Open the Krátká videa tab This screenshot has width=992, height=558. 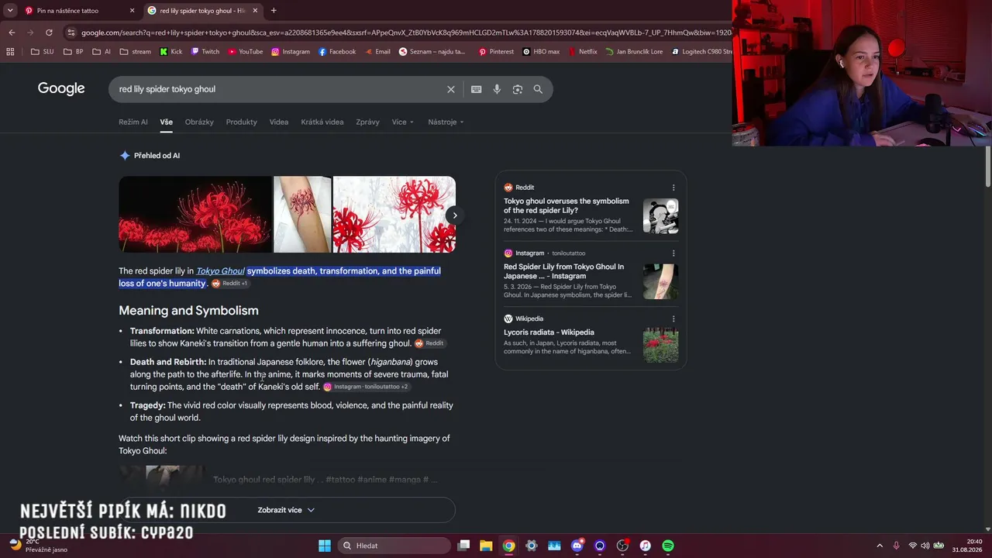pos(322,122)
